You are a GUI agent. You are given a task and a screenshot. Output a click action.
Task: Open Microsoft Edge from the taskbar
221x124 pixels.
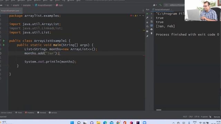pyautogui.click(x=105, y=123)
